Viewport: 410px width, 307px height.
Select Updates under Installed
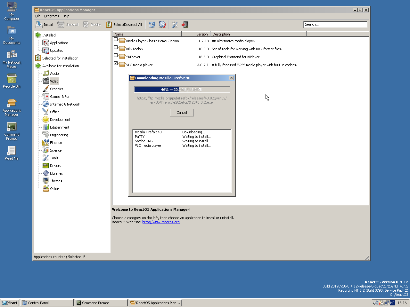coord(56,51)
